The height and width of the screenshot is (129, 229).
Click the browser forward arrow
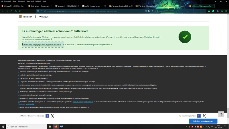click(7, 11)
